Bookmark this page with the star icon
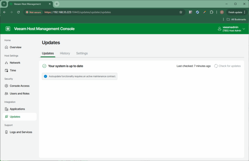Viewport: 249px width, 161px height. (x=181, y=12)
